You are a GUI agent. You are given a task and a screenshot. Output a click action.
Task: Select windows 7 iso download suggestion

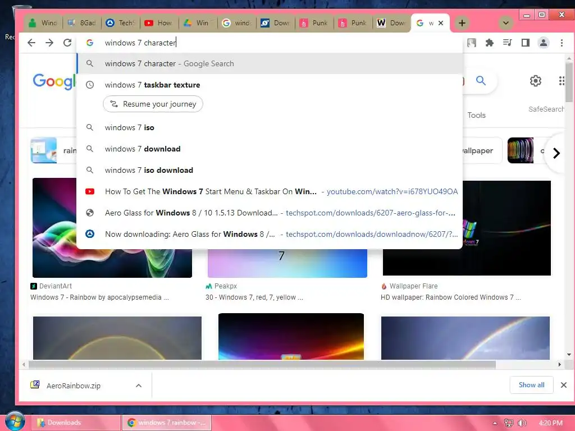tap(270, 170)
